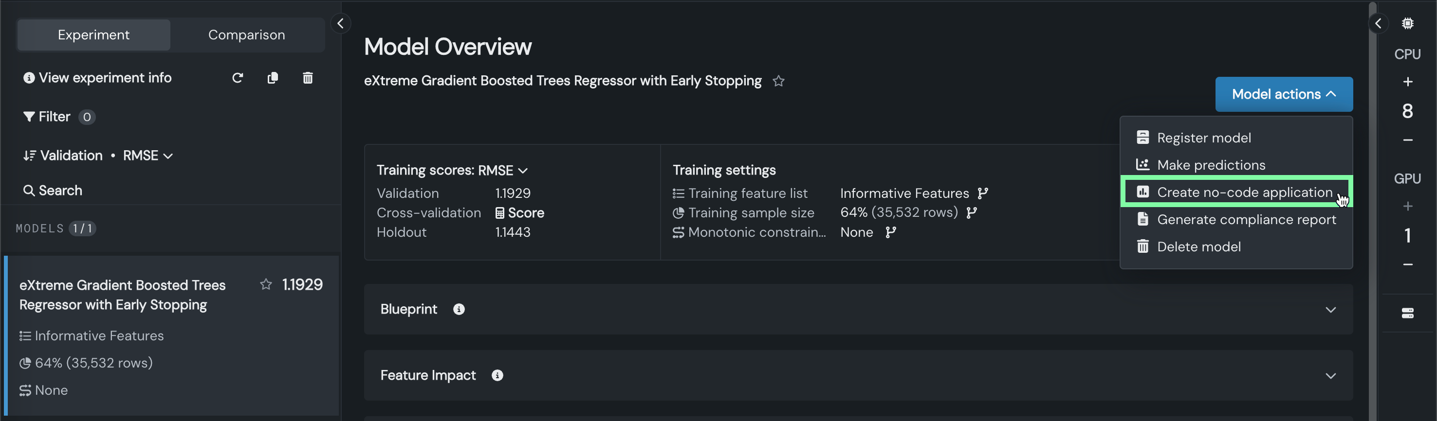Increase the CPU count with plus
Viewport: 1437px width, 421px height.
coord(1407,82)
